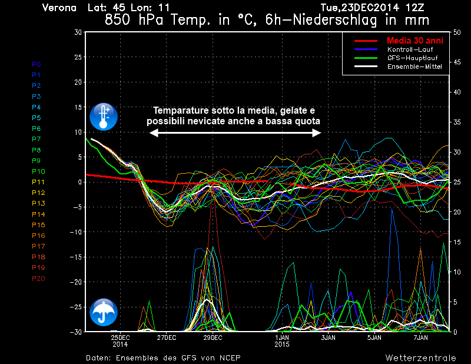Select the 'Media 30 anni' legend label
Viewport: 471px width, 364px height.
[x=415, y=41]
